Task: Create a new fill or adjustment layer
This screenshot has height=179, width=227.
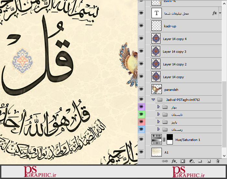Action: point(192,161)
